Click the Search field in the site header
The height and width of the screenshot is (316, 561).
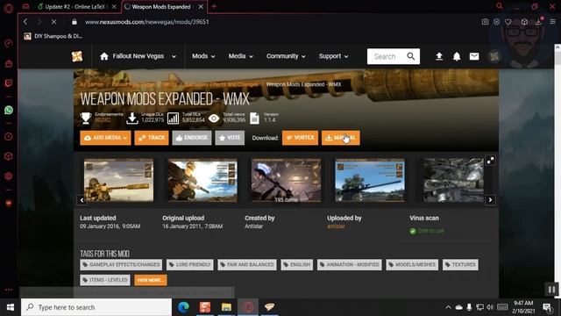[x=387, y=56]
